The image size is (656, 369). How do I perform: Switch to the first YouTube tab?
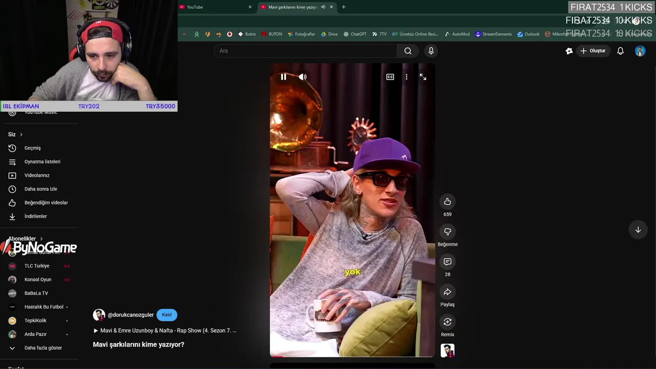tap(215, 7)
